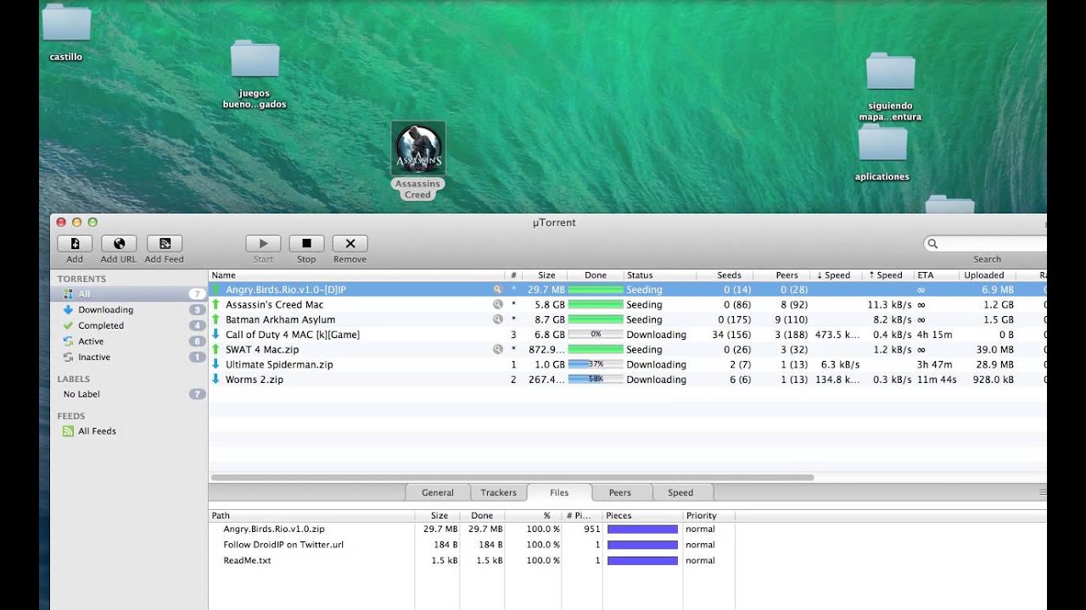Image resolution: width=1086 pixels, height=610 pixels.
Task: Click the Add Feed RSS icon
Action: click(165, 244)
